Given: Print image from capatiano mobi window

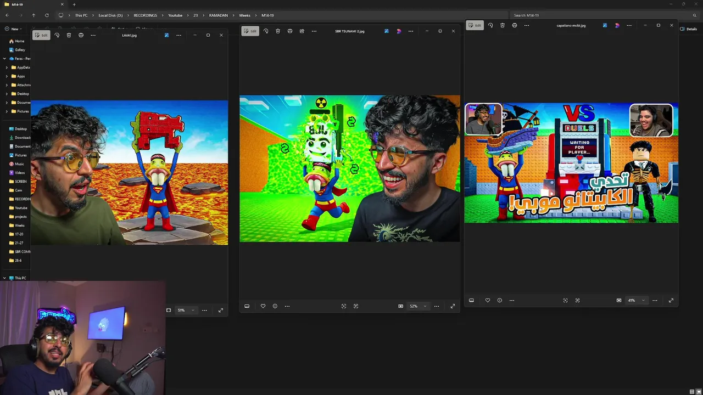Looking at the screenshot, I should 515,25.
